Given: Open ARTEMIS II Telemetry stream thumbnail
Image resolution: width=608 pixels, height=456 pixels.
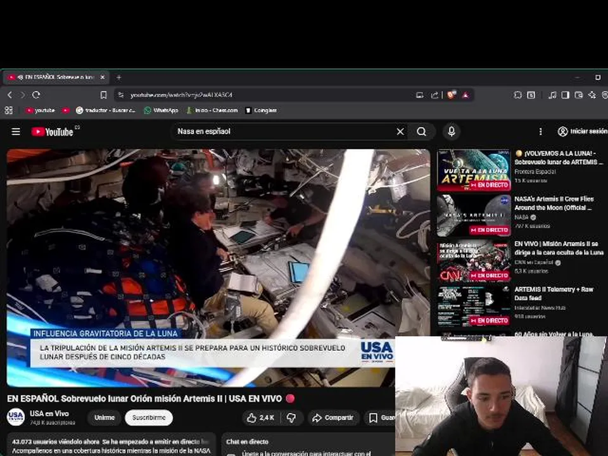Looking at the screenshot, I should [474, 306].
